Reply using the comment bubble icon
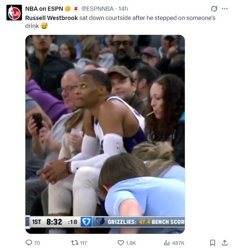 coord(29,243)
